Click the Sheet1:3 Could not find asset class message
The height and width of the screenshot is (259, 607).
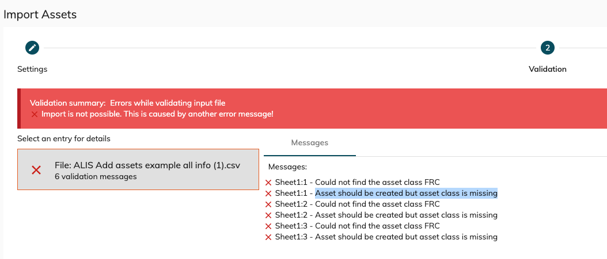[x=357, y=226]
